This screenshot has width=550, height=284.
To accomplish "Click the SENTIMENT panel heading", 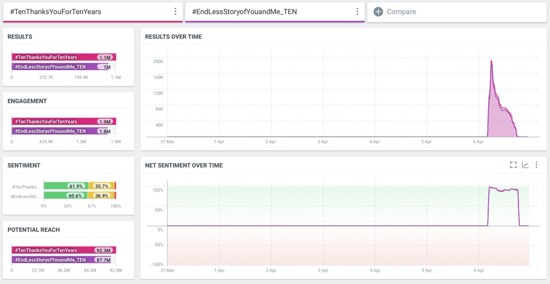I will (24, 165).
